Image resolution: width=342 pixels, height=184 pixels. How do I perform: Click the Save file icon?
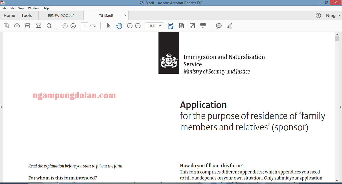coord(6,26)
